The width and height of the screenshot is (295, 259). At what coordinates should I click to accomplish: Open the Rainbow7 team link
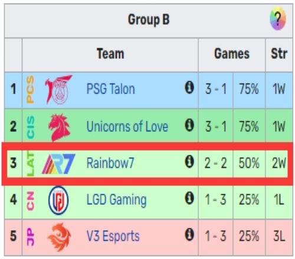tap(110, 163)
